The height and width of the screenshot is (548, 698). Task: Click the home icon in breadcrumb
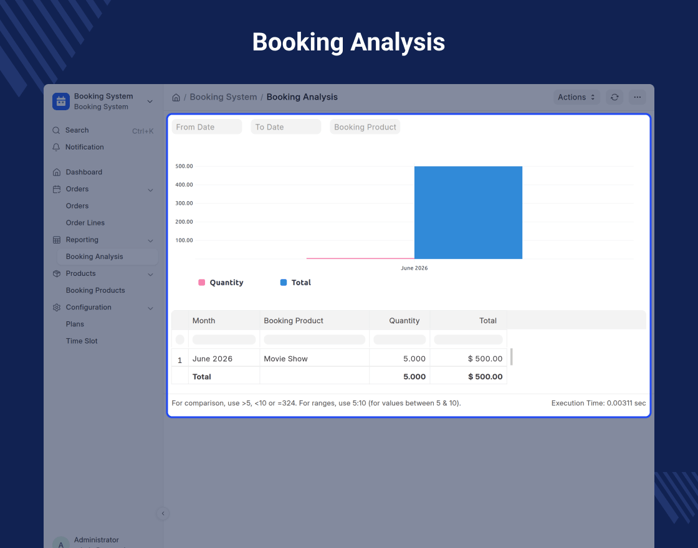click(x=176, y=97)
